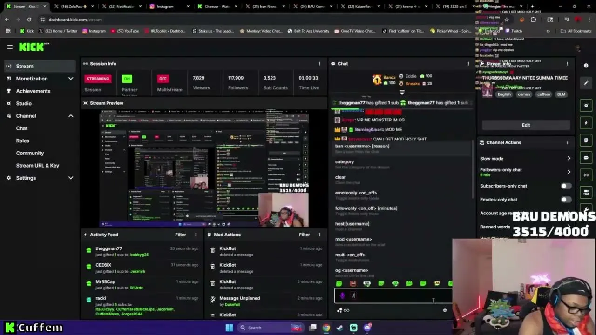Click the broadcast signal icon in right rail
Viewport: 596px width, 335px height.
click(x=586, y=175)
